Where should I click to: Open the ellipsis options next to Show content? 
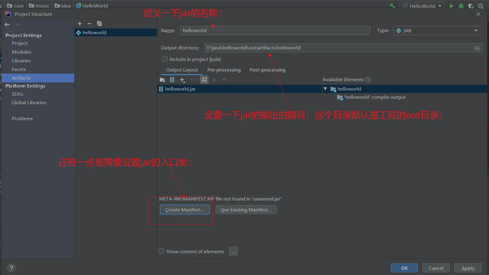pyautogui.click(x=233, y=251)
